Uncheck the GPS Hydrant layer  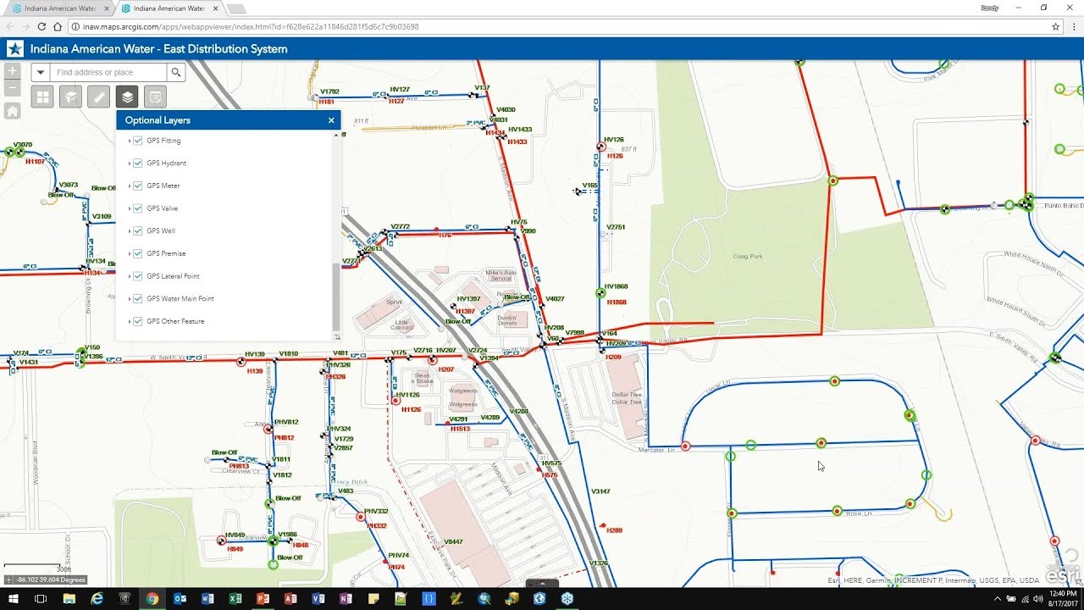coord(138,163)
